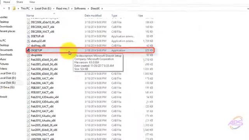
Task: Navigate to Read me..!! breadcrumb
Action: click(x=63, y=9)
